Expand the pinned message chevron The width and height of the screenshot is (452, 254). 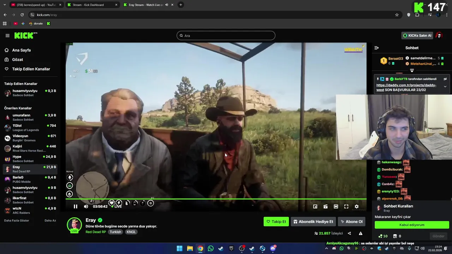[x=445, y=86]
